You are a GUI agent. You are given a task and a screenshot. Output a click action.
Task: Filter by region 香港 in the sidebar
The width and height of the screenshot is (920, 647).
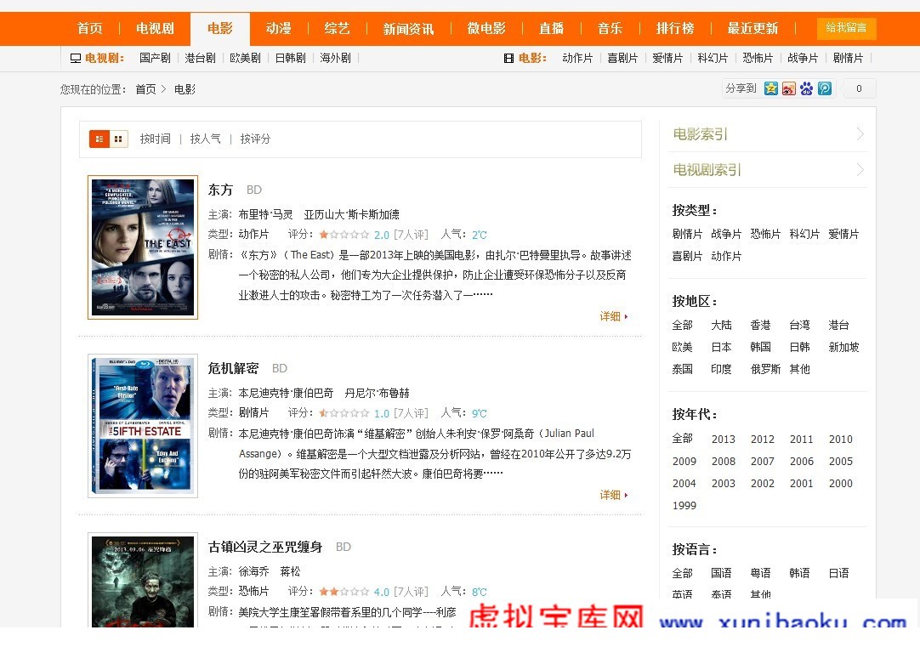[x=760, y=325]
